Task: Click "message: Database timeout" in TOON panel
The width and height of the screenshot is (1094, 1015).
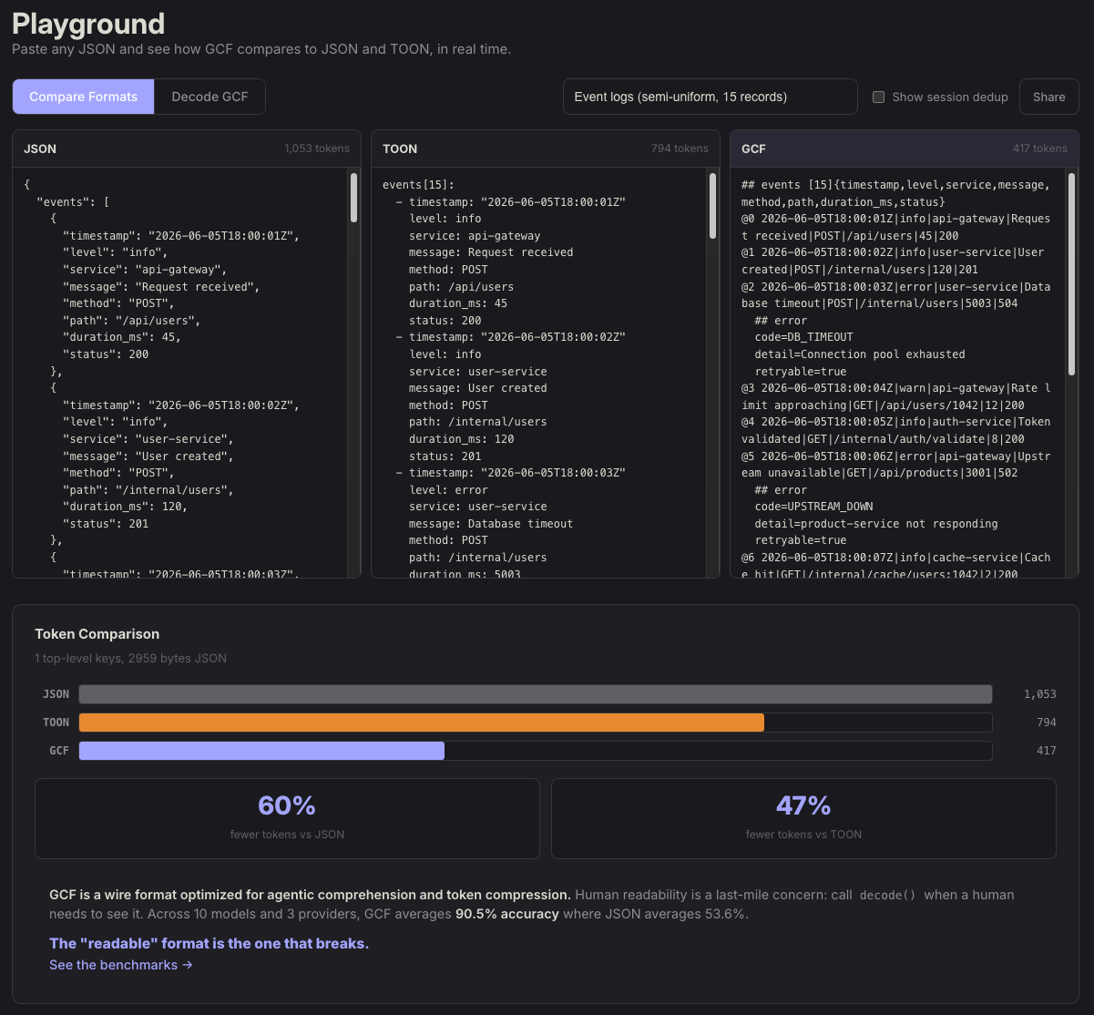Action: pyautogui.click(x=491, y=524)
